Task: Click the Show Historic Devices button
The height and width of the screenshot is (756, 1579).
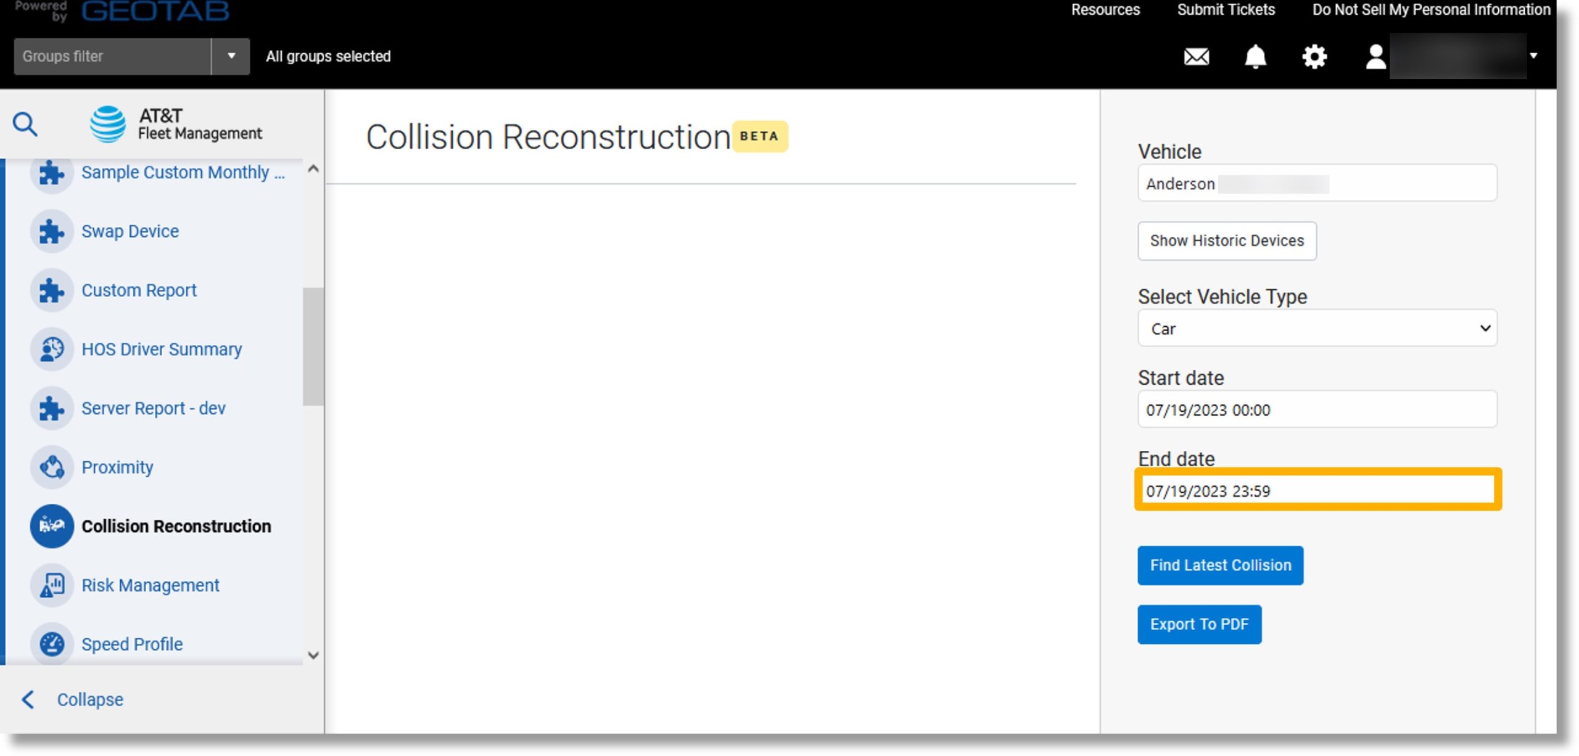Action: click(1227, 240)
